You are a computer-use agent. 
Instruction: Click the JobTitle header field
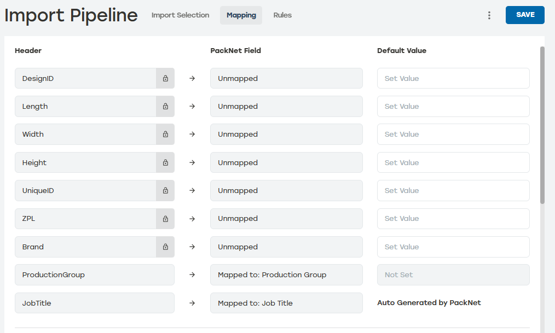tap(95, 303)
